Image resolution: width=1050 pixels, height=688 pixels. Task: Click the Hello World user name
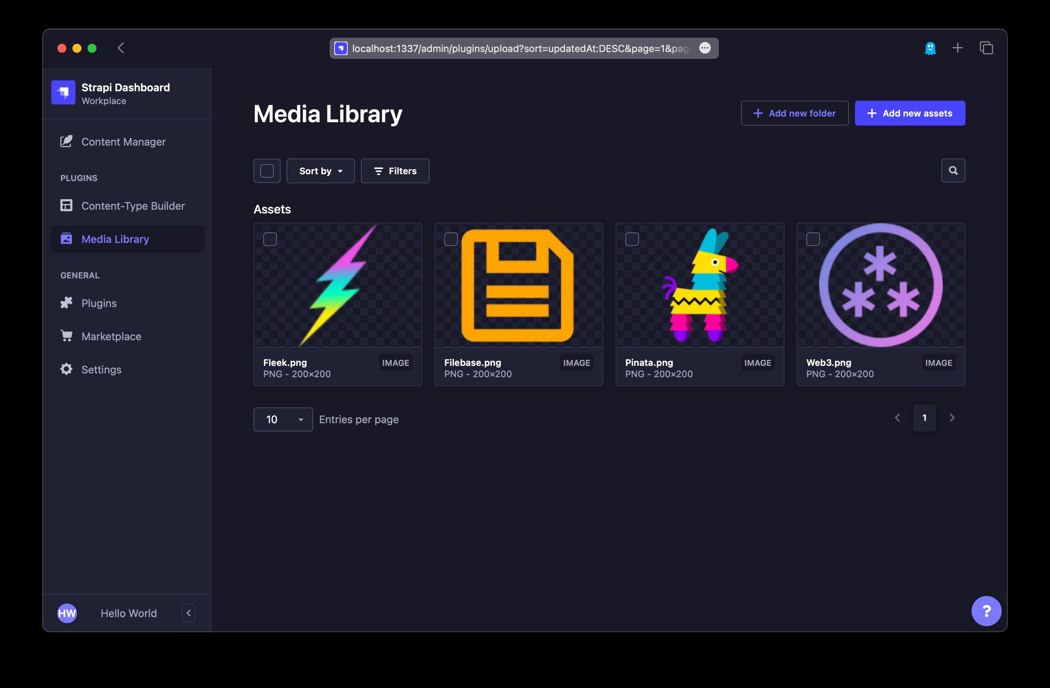point(128,613)
